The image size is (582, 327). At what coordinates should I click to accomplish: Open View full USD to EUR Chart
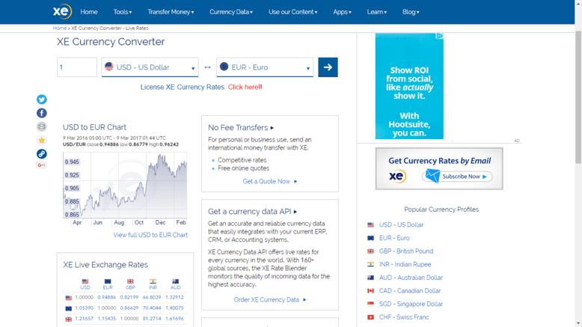150,235
